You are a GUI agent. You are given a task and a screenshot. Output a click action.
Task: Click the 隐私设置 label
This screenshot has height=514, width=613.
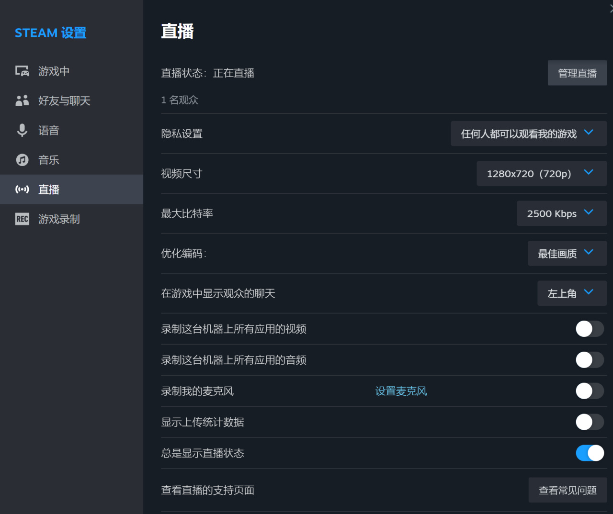[182, 134]
